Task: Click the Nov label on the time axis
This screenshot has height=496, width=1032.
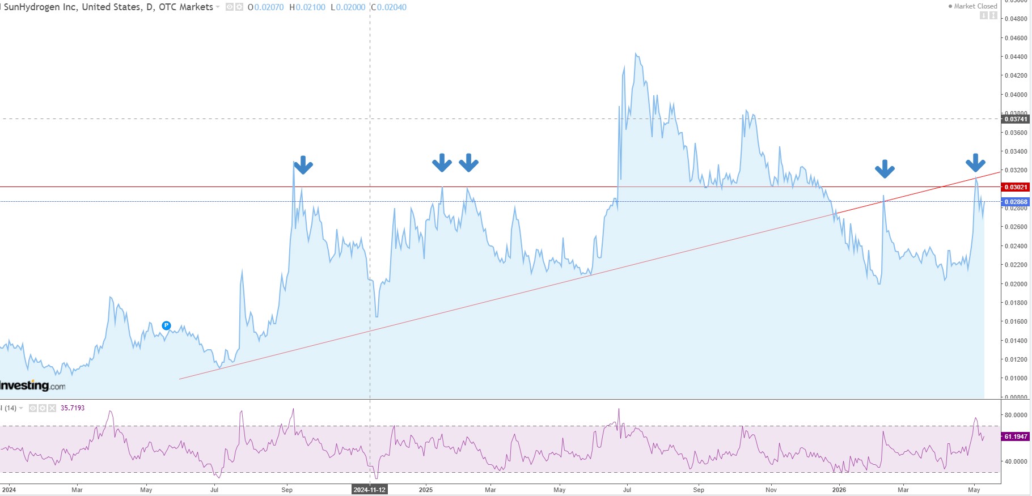Action: coord(771,490)
